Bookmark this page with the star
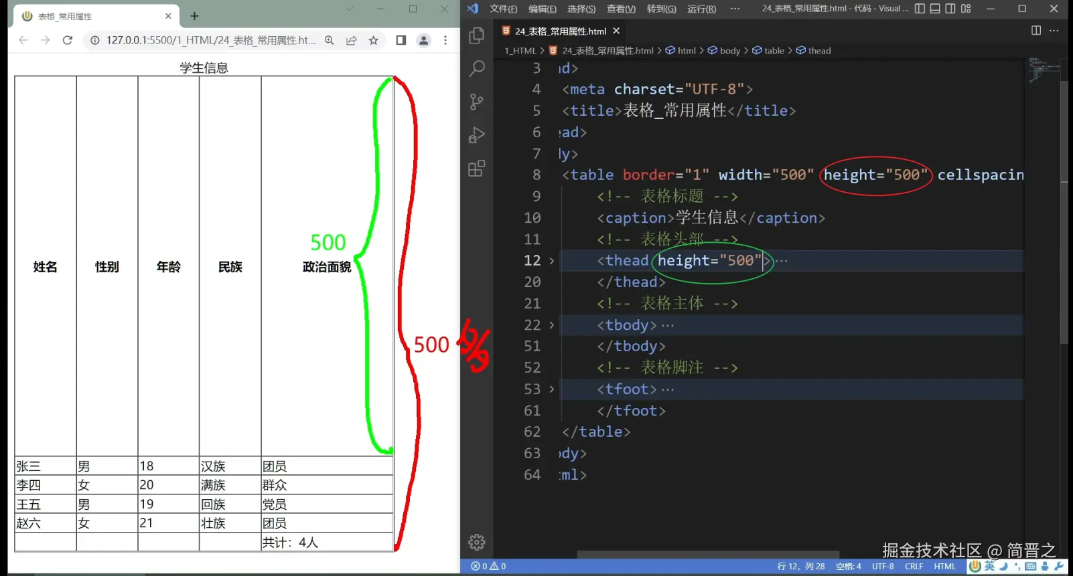Screen dimensions: 1073x576 [x=374, y=40]
